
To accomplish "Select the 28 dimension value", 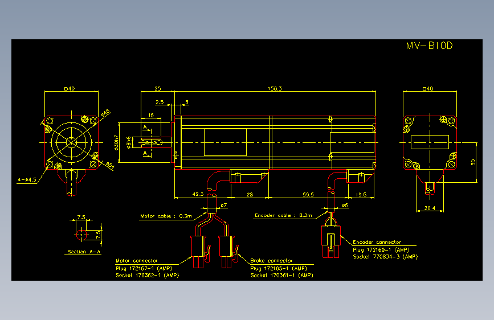I will pyautogui.click(x=250, y=194).
